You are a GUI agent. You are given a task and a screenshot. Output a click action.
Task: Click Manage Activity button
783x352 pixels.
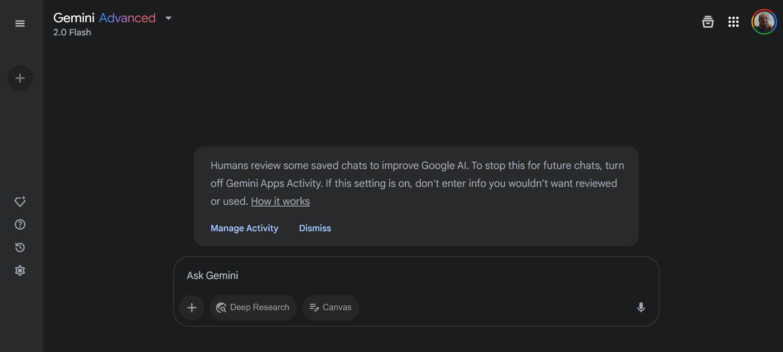click(x=244, y=228)
